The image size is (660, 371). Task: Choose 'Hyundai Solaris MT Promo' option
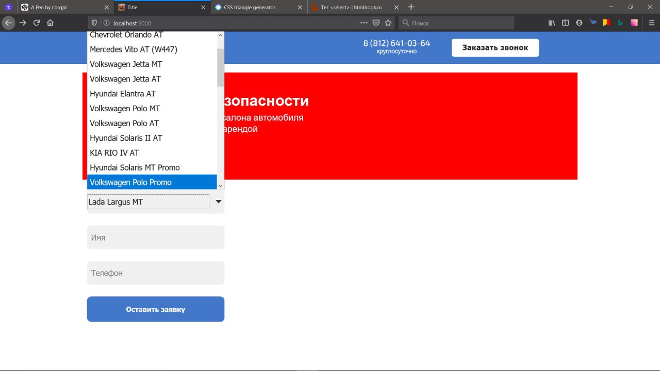pyautogui.click(x=152, y=167)
